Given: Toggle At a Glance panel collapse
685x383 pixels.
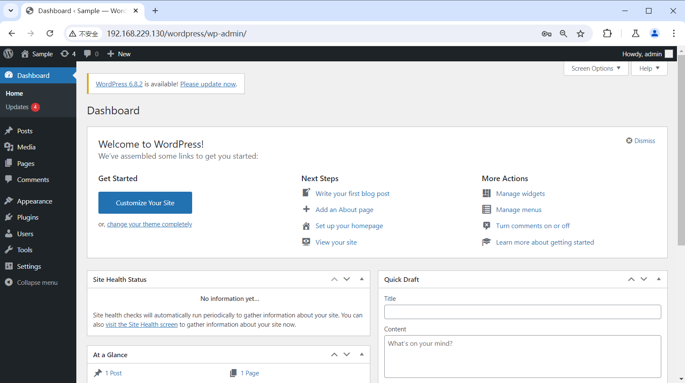Looking at the screenshot, I should (x=362, y=354).
